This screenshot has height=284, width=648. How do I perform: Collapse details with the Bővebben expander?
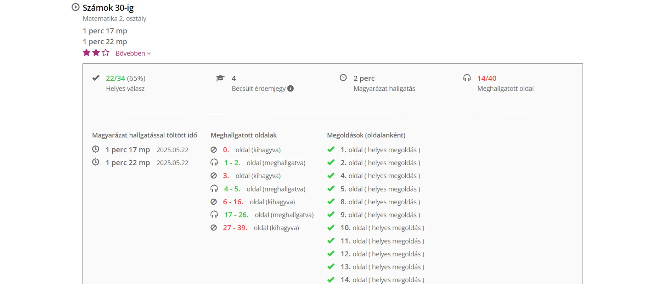click(x=133, y=53)
